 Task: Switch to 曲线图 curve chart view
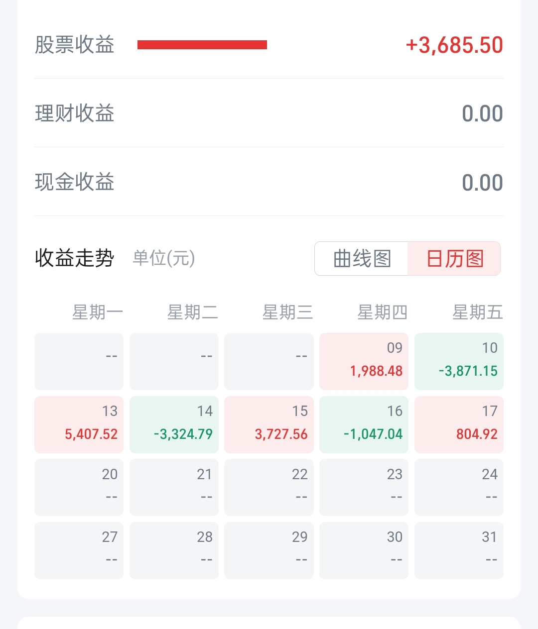362,259
